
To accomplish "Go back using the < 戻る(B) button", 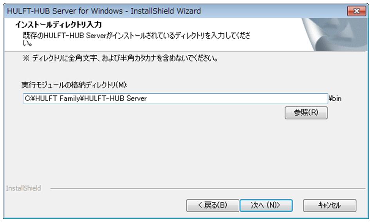I will tap(213, 205).
